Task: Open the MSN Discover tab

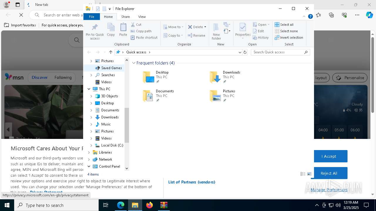Action: point(40,78)
